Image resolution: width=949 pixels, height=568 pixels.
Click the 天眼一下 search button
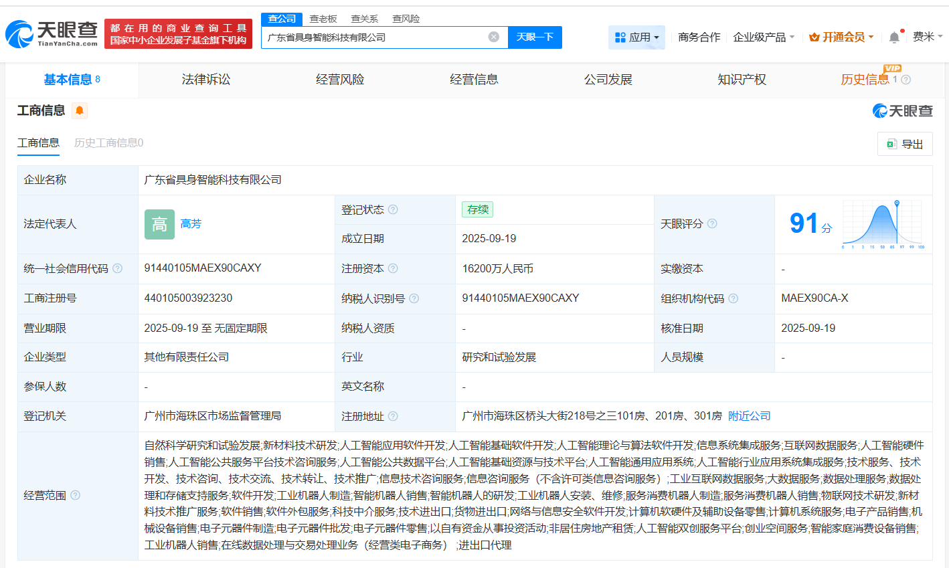point(535,37)
